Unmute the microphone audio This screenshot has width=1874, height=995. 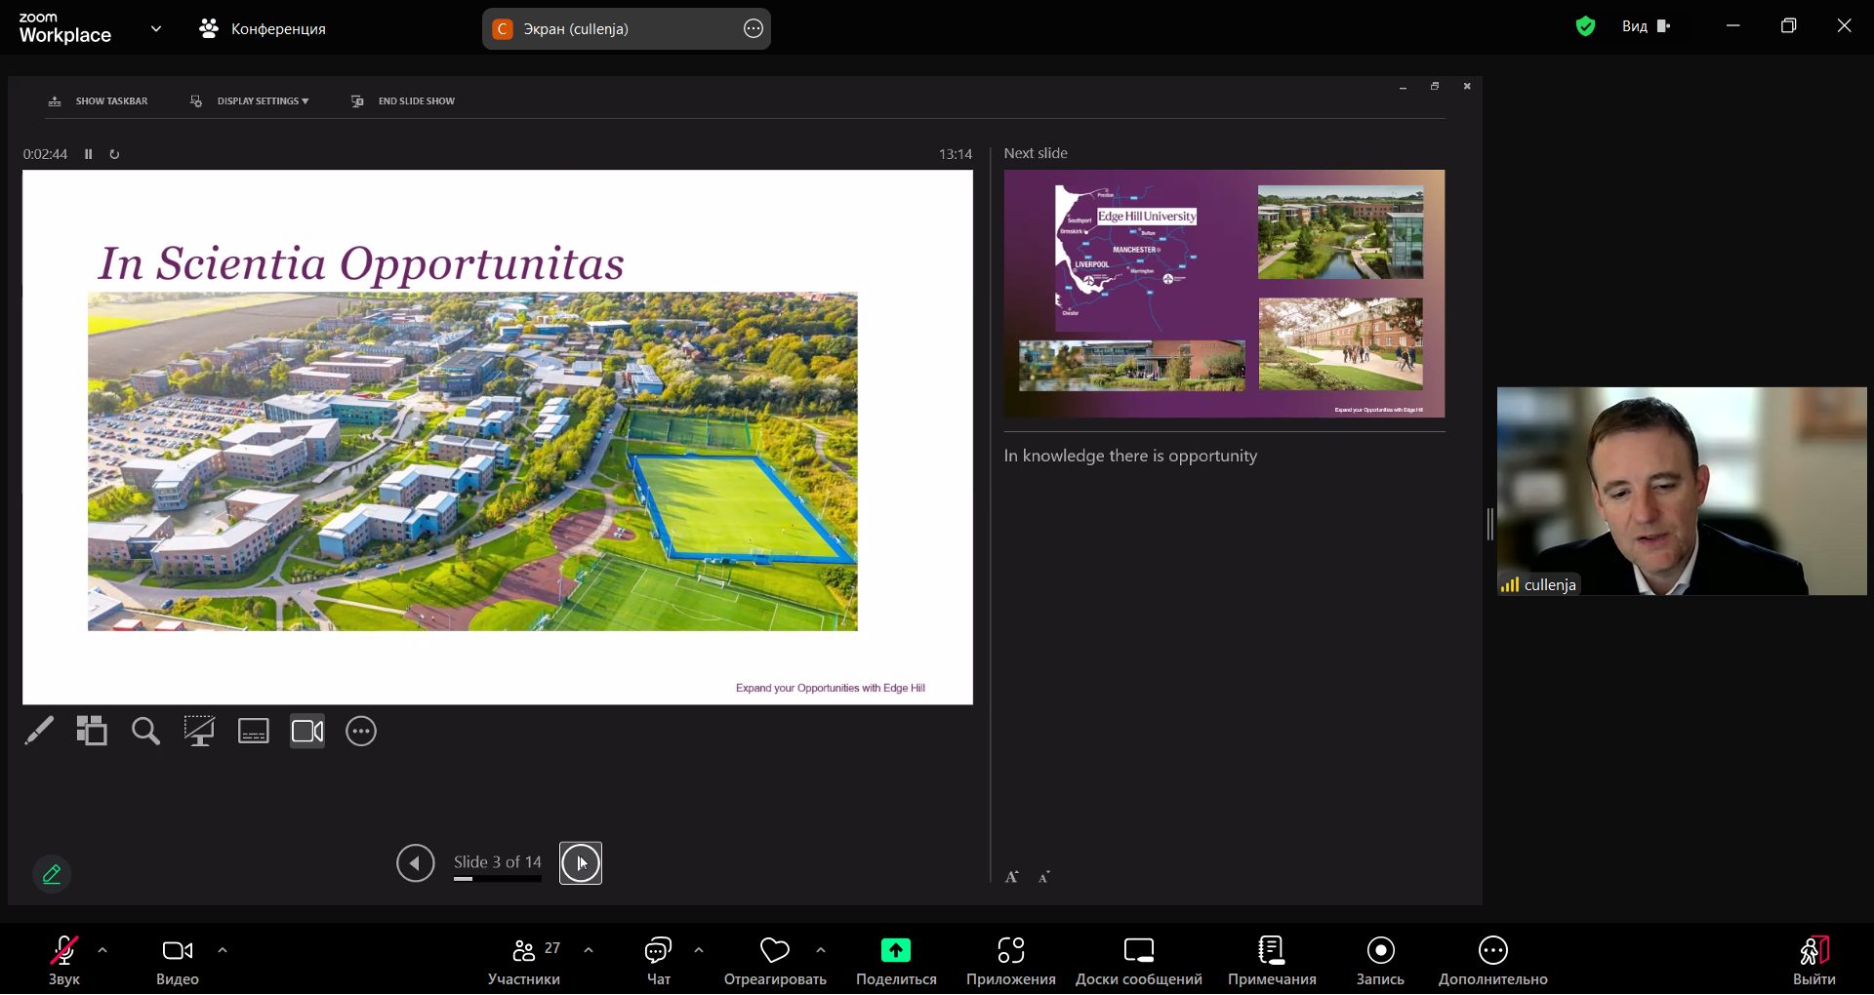coord(64,951)
